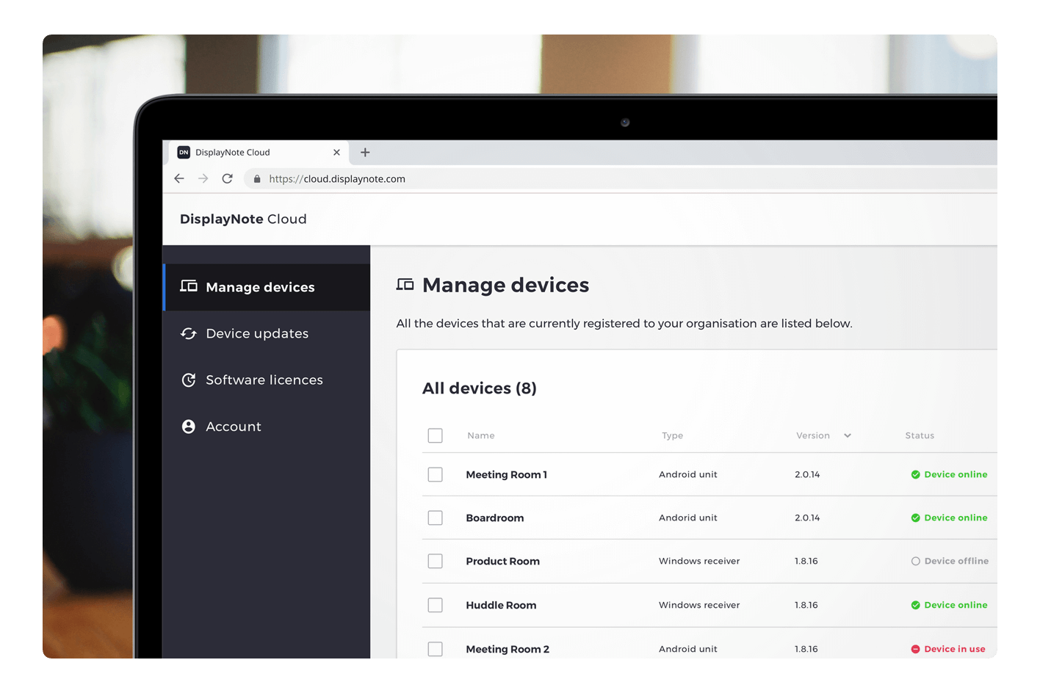Open Account in the sidebar
1040x693 pixels.
pyautogui.click(x=267, y=427)
